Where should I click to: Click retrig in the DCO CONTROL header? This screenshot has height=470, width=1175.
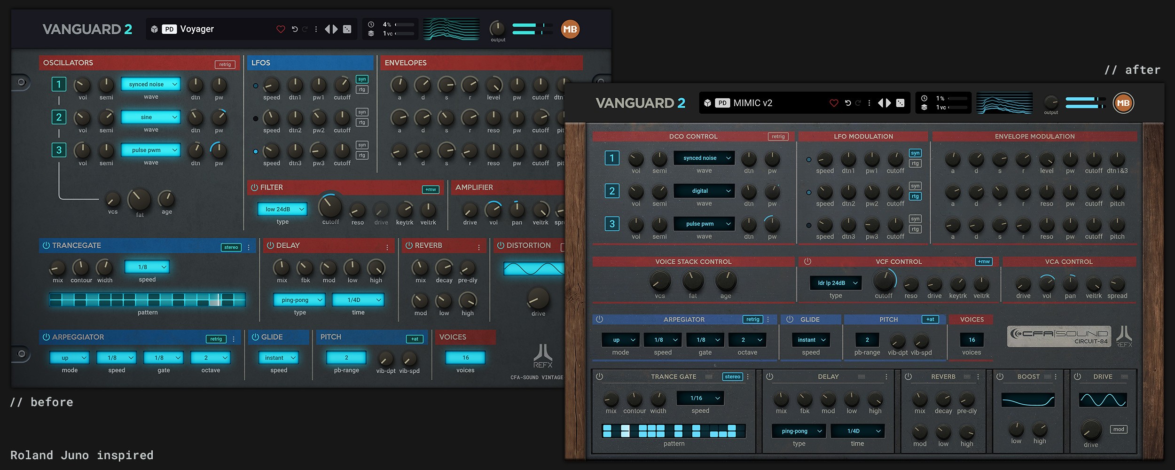pos(778,136)
